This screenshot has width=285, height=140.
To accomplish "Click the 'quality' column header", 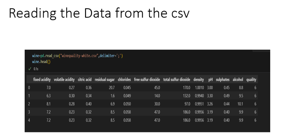I will (251, 80).
